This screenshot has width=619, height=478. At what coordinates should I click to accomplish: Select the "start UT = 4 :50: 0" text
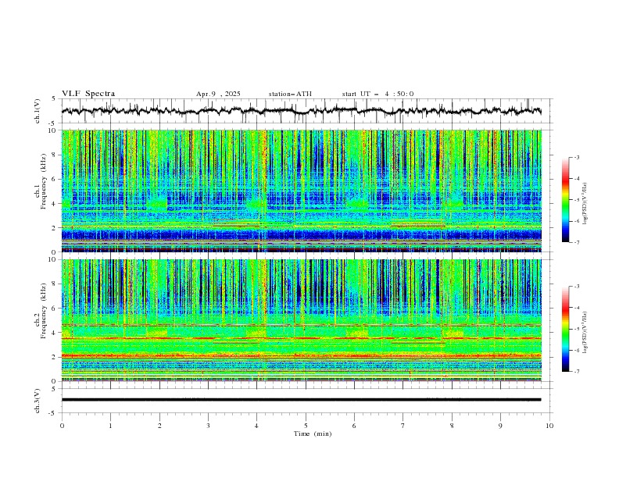[x=377, y=94]
